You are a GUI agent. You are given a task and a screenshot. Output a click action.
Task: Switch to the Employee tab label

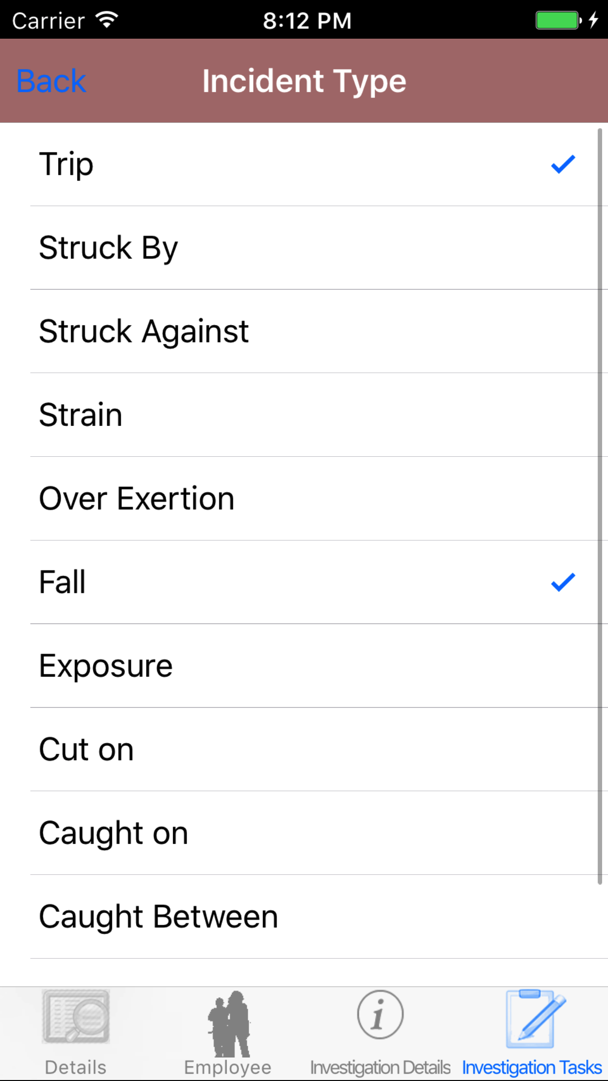(228, 1067)
